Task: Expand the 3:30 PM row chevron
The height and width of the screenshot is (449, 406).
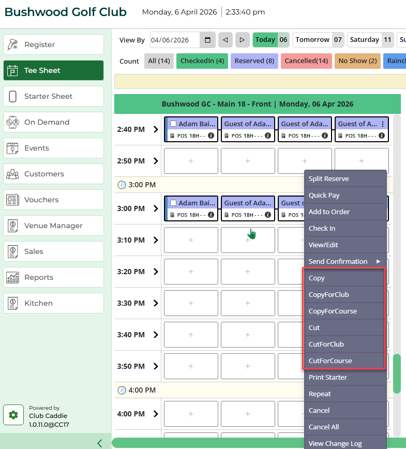Action: click(x=156, y=303)
